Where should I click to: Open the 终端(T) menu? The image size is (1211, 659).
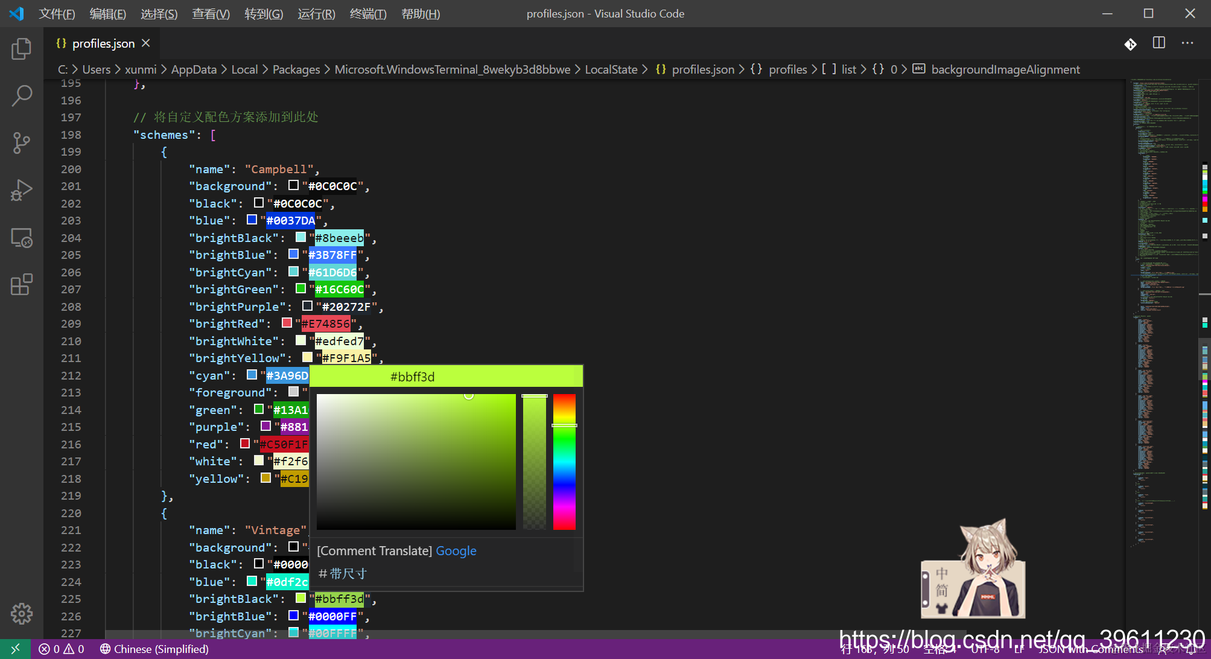point(367,14)
